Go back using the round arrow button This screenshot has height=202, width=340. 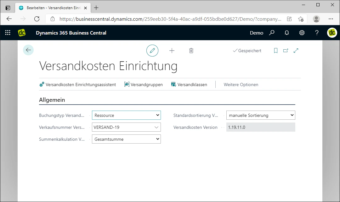(x=28, y=50)
